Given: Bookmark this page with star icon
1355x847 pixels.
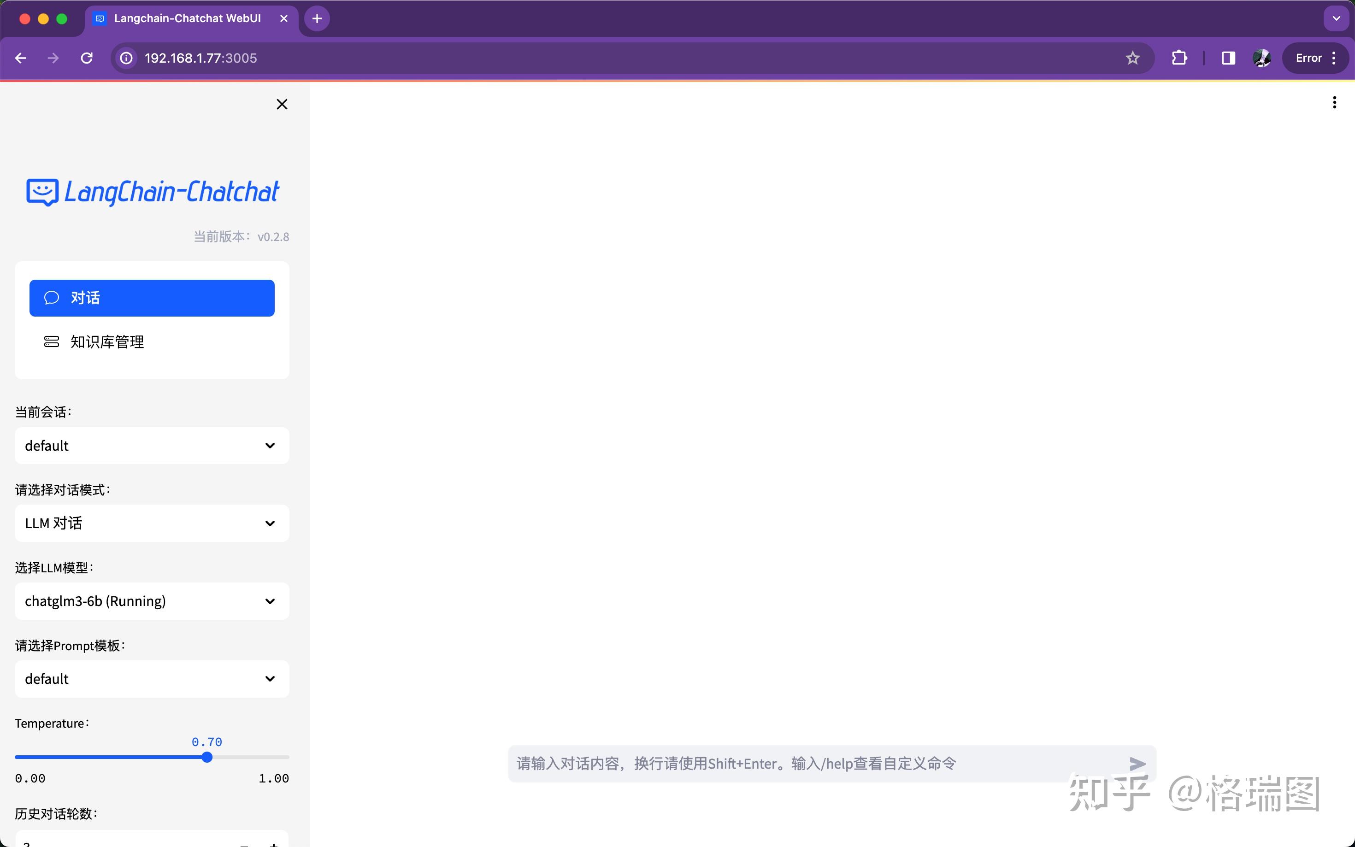Looking at the screenshot, I should pos(1132,58).
